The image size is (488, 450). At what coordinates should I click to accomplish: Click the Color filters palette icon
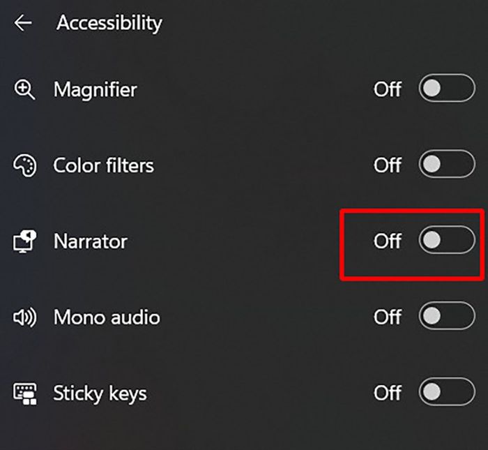pos(24,166)
